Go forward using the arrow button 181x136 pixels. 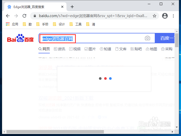16,16
